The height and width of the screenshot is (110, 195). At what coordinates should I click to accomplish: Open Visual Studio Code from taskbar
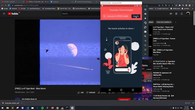(27, 108)
